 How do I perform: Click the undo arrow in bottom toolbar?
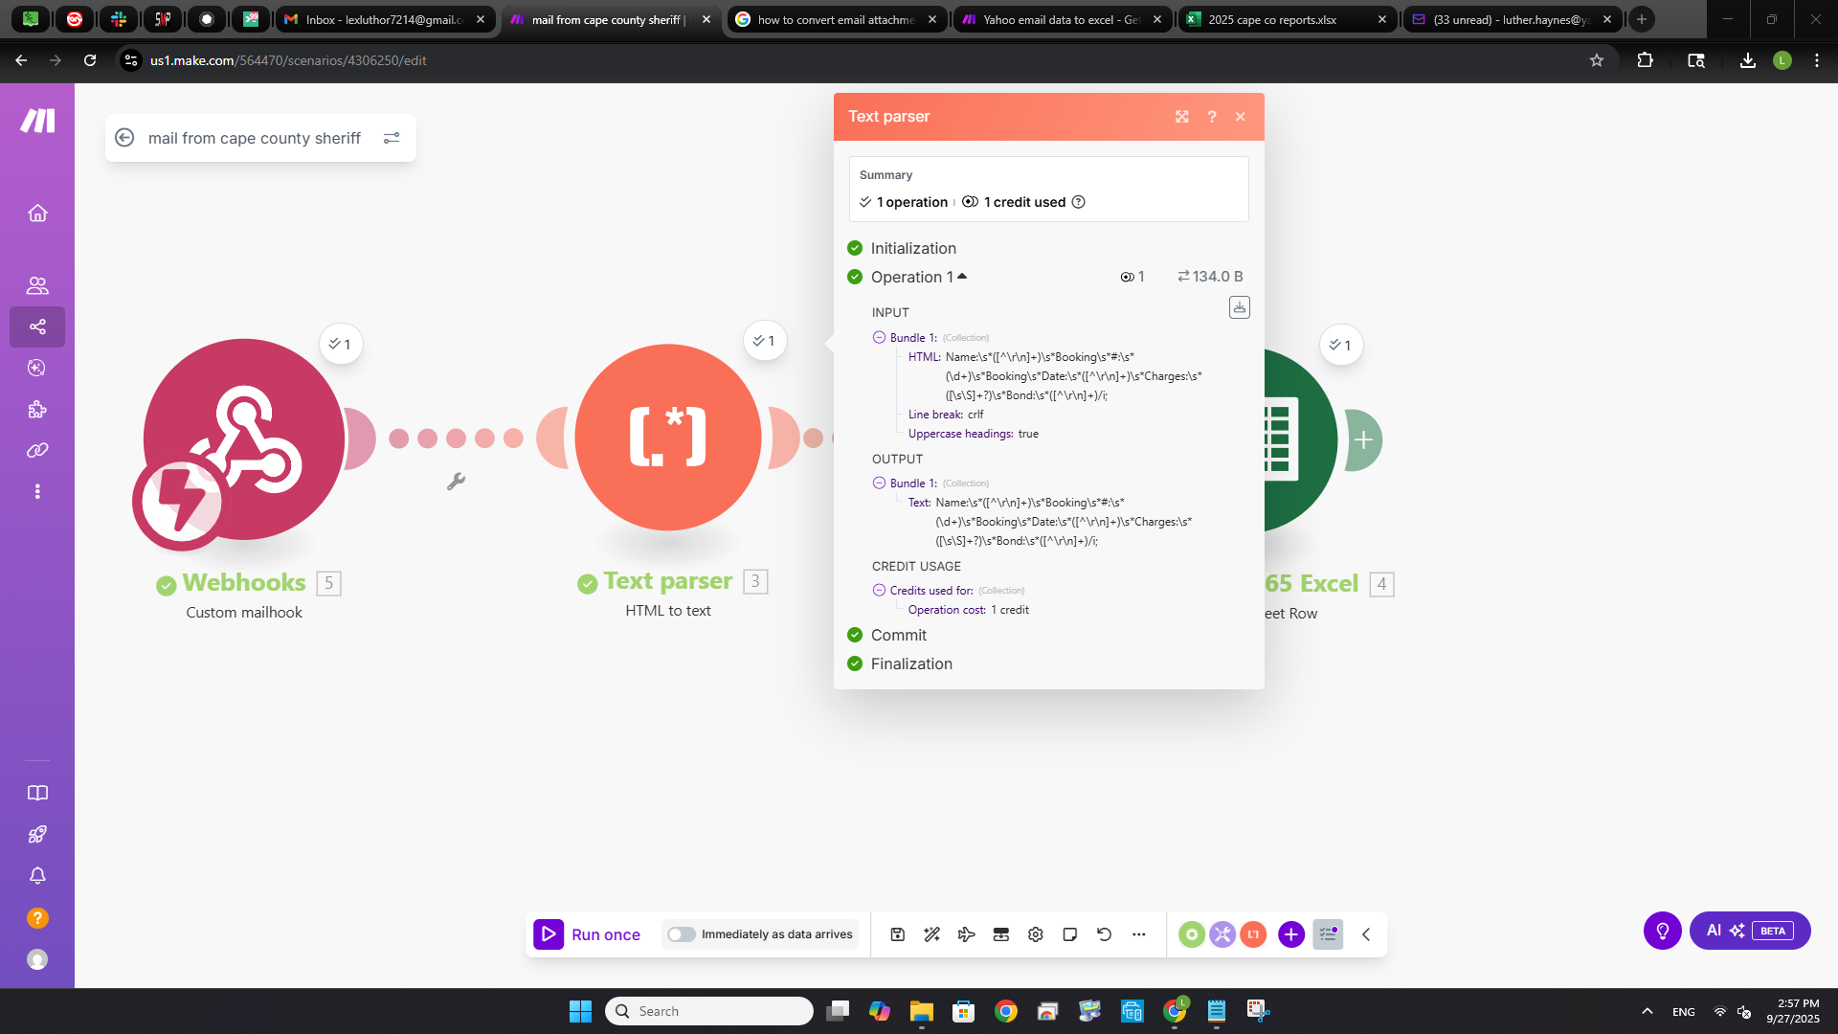click(x=1104, y=934)
